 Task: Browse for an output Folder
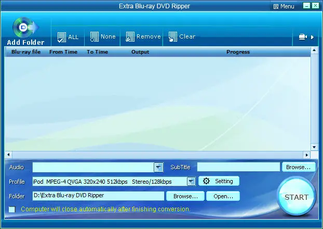pyautogui.click(x=185, y=196)
